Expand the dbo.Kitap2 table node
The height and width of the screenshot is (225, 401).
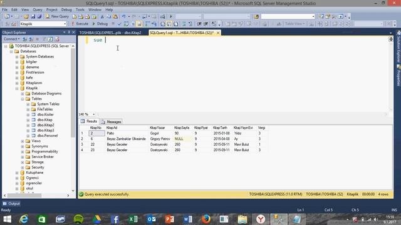(x=28, y=125)
